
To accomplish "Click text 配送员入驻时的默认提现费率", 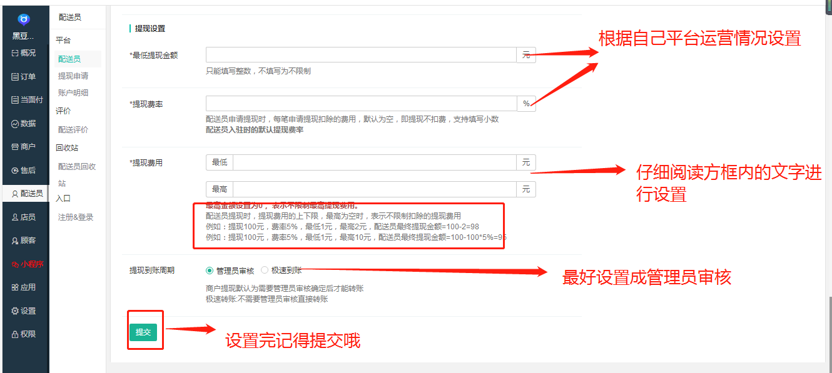I will 255,130.
